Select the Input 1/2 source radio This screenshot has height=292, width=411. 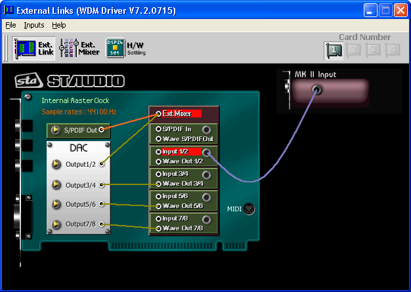(158, 152)
